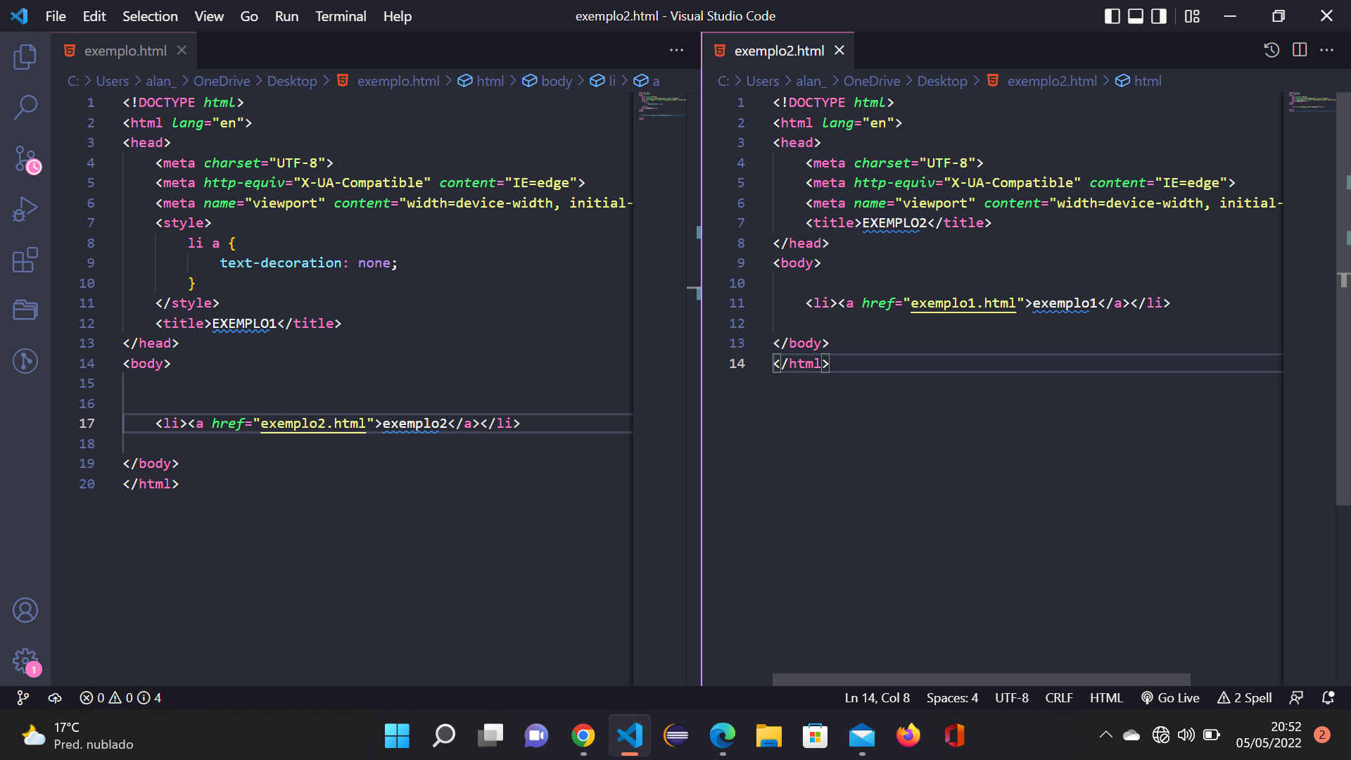Open the Search view in activity bar

click(25, 108)
